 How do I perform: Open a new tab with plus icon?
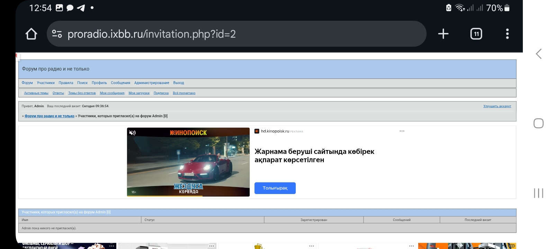pos(443,34)
